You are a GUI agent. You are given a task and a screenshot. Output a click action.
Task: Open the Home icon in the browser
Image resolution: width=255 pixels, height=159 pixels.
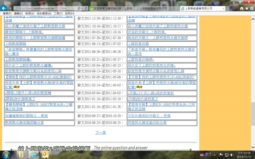coord(242,8)
